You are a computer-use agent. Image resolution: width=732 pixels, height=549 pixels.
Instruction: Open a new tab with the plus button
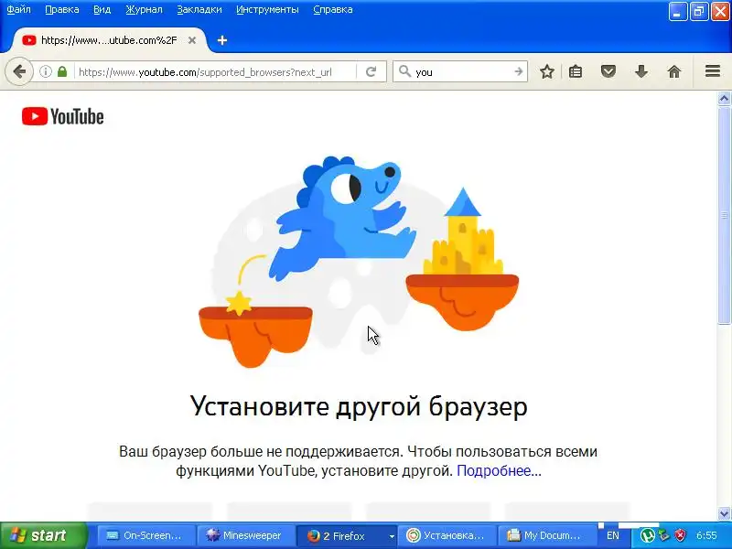pyautogui.click(x=222, y=40)
